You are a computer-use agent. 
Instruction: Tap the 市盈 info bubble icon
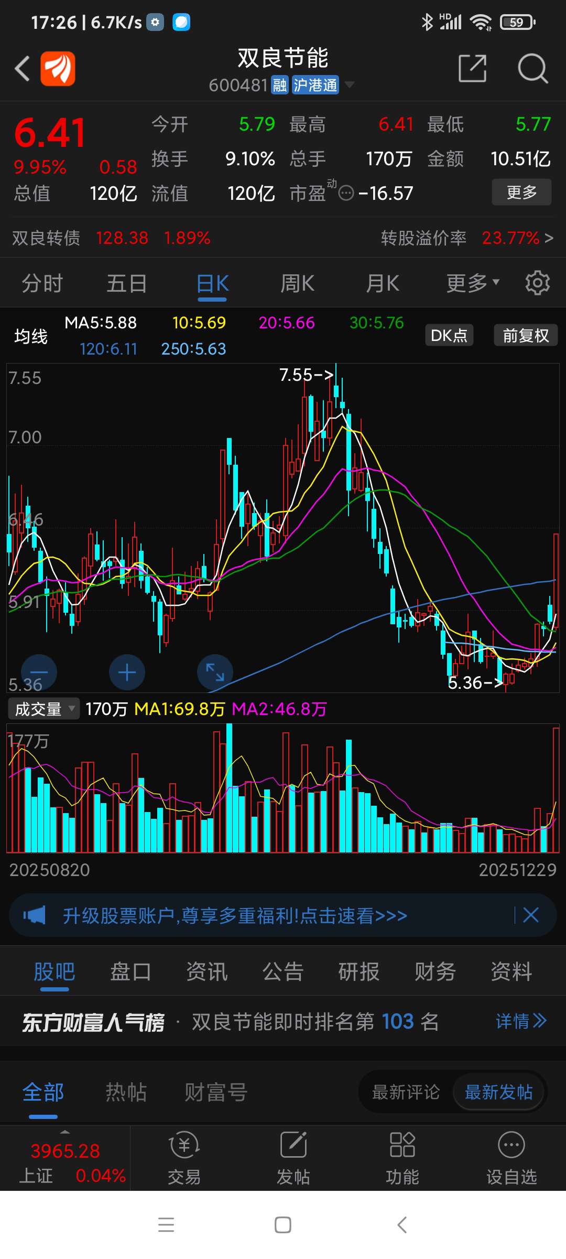[x=346, y=194]
